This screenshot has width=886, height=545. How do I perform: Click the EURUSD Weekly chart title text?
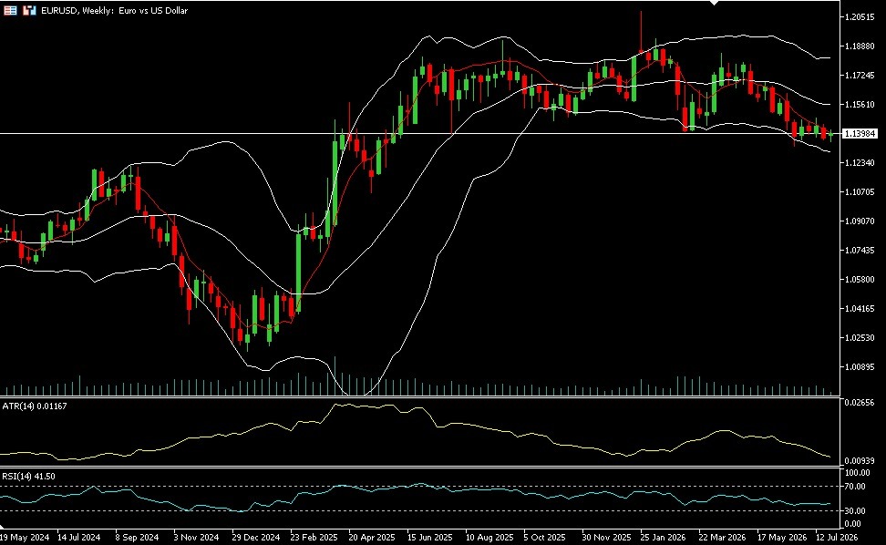coord(115,10)
